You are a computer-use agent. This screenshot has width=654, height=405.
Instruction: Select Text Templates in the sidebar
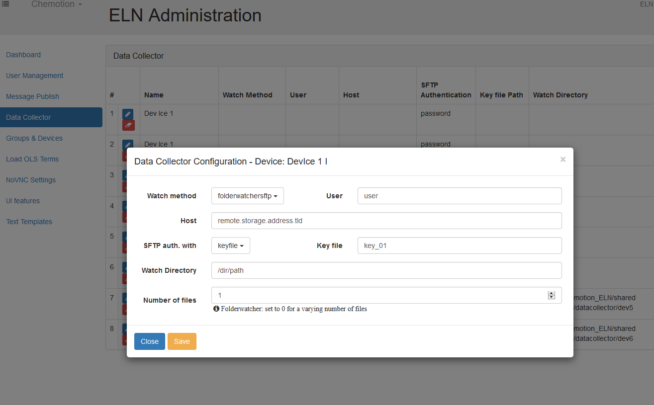click(29, 222)
